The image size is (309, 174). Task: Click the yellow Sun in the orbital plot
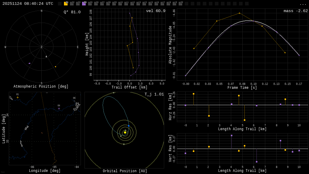[125, 132]
